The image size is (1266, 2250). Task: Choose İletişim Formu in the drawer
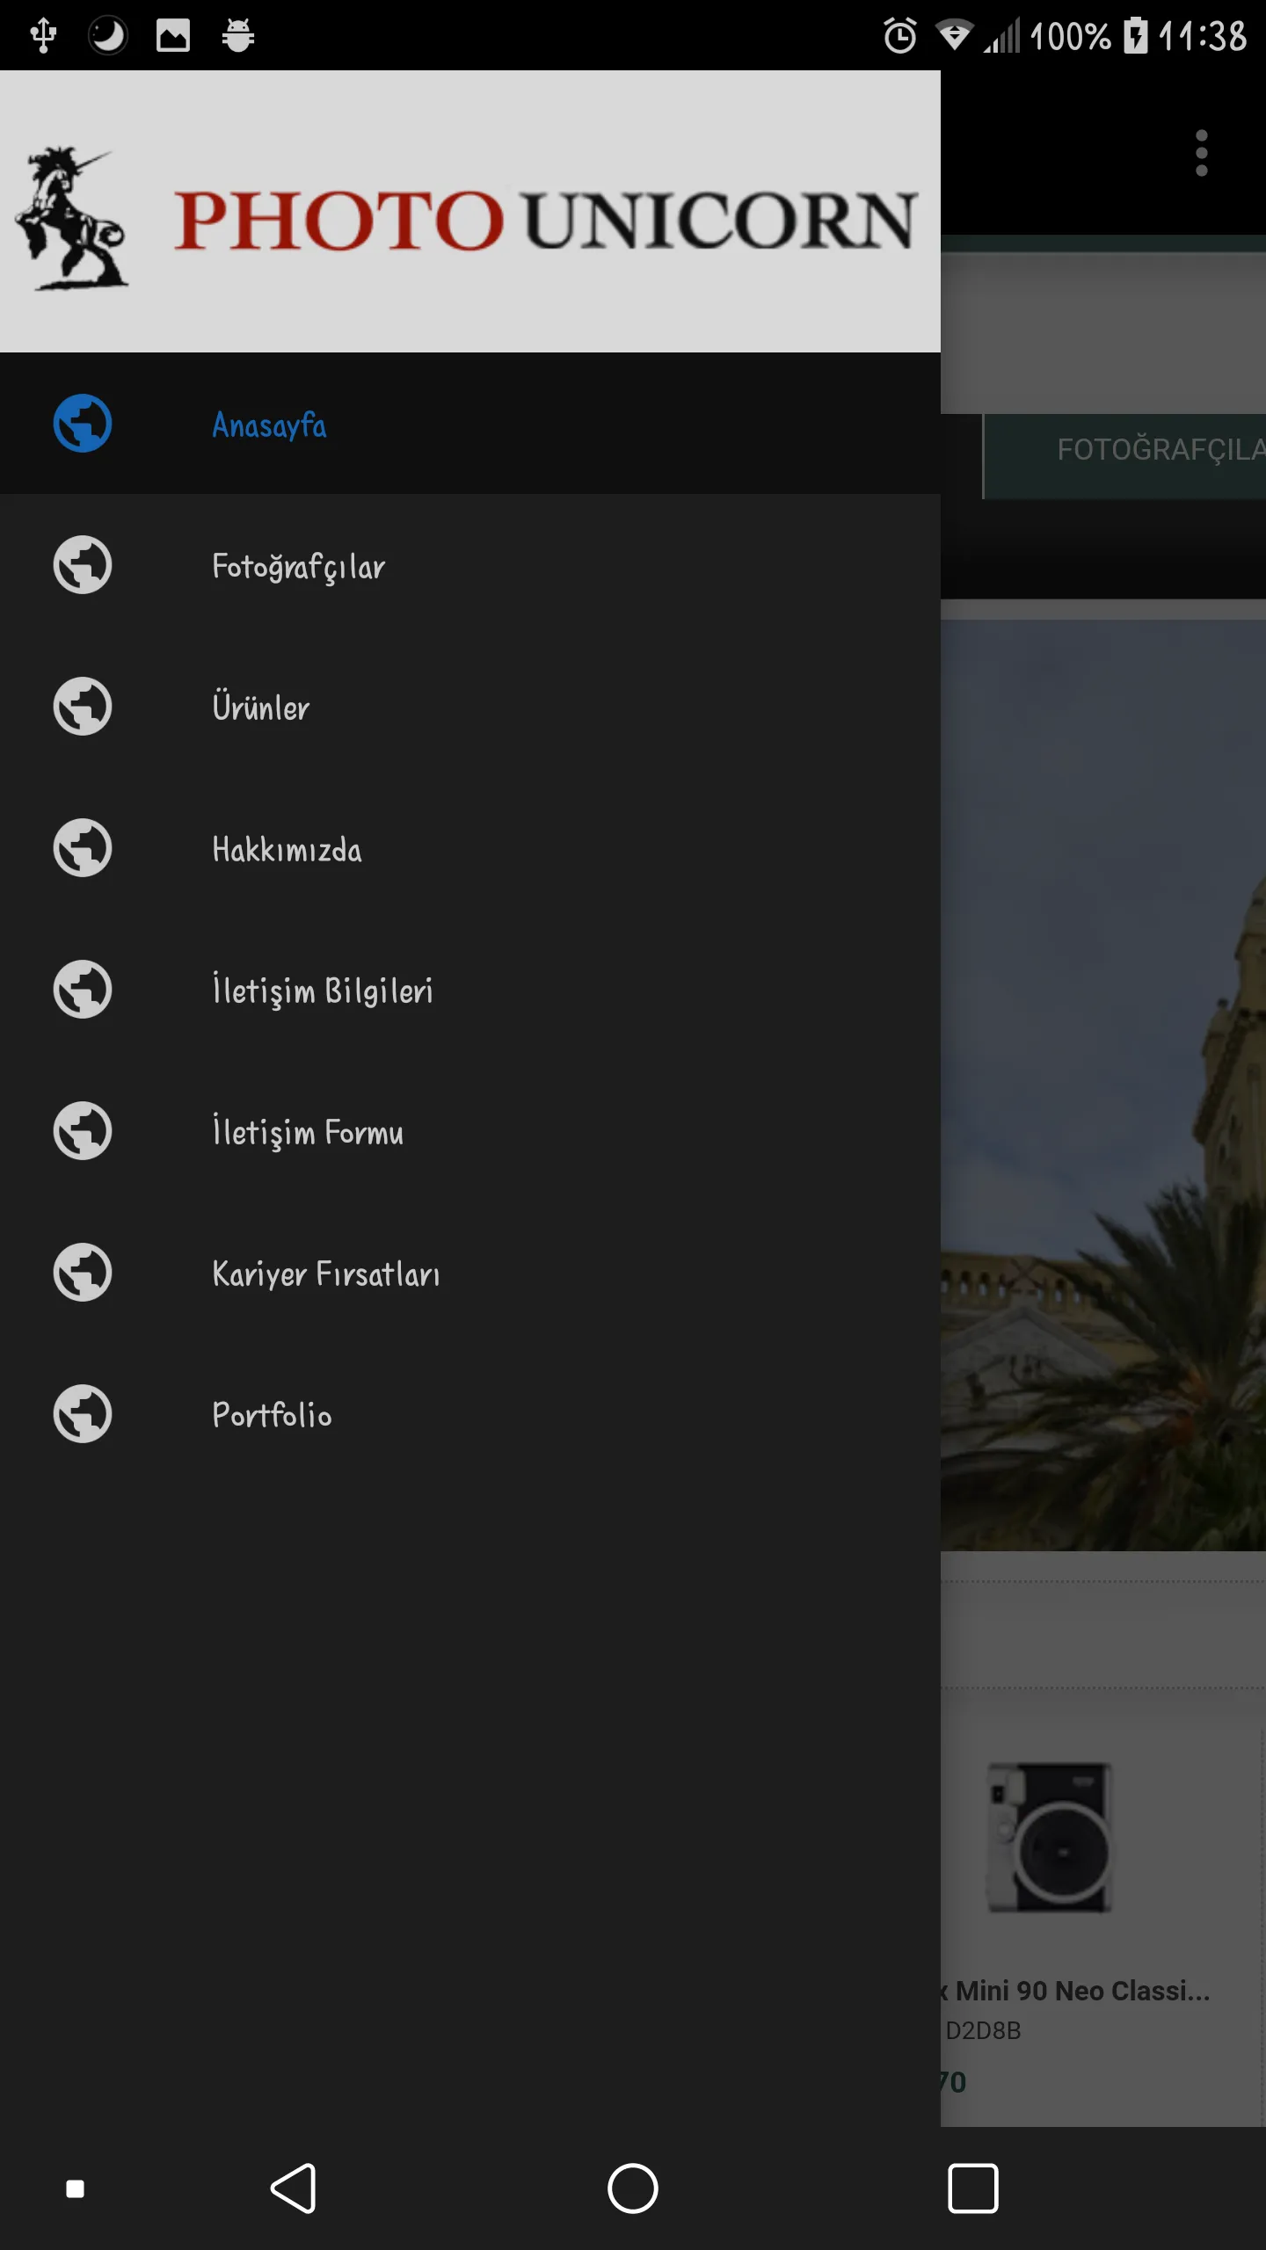[470, 1131]
